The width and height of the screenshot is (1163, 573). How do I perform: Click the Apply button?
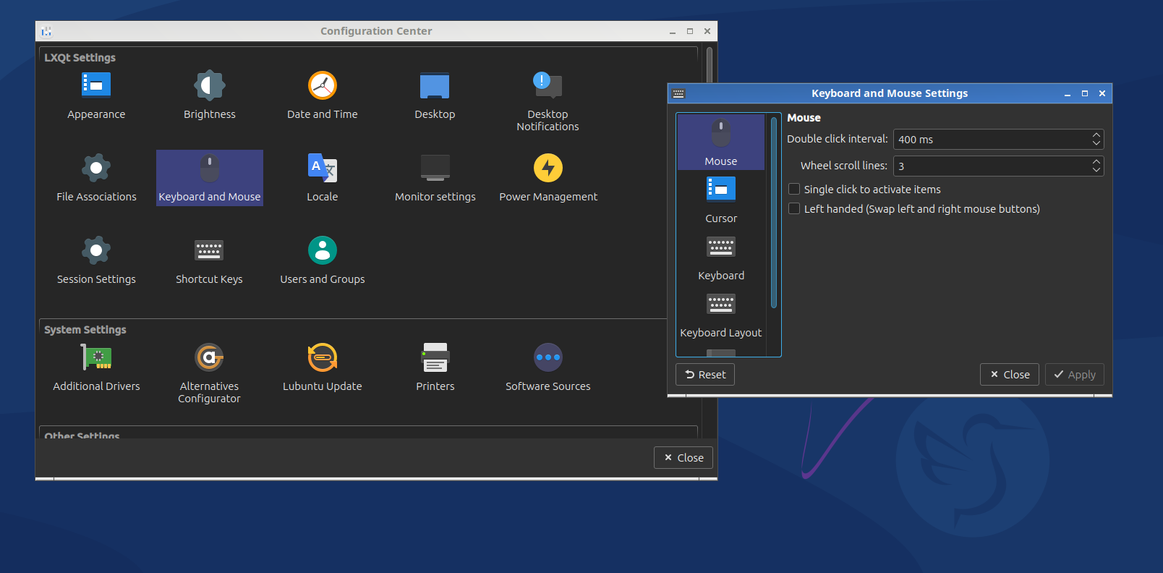(x=1074, y=375)
